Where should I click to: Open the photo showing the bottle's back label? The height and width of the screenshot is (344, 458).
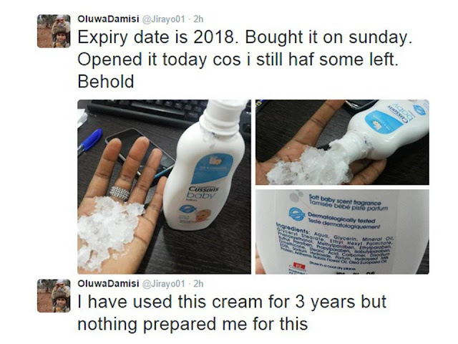pos(342,231)
